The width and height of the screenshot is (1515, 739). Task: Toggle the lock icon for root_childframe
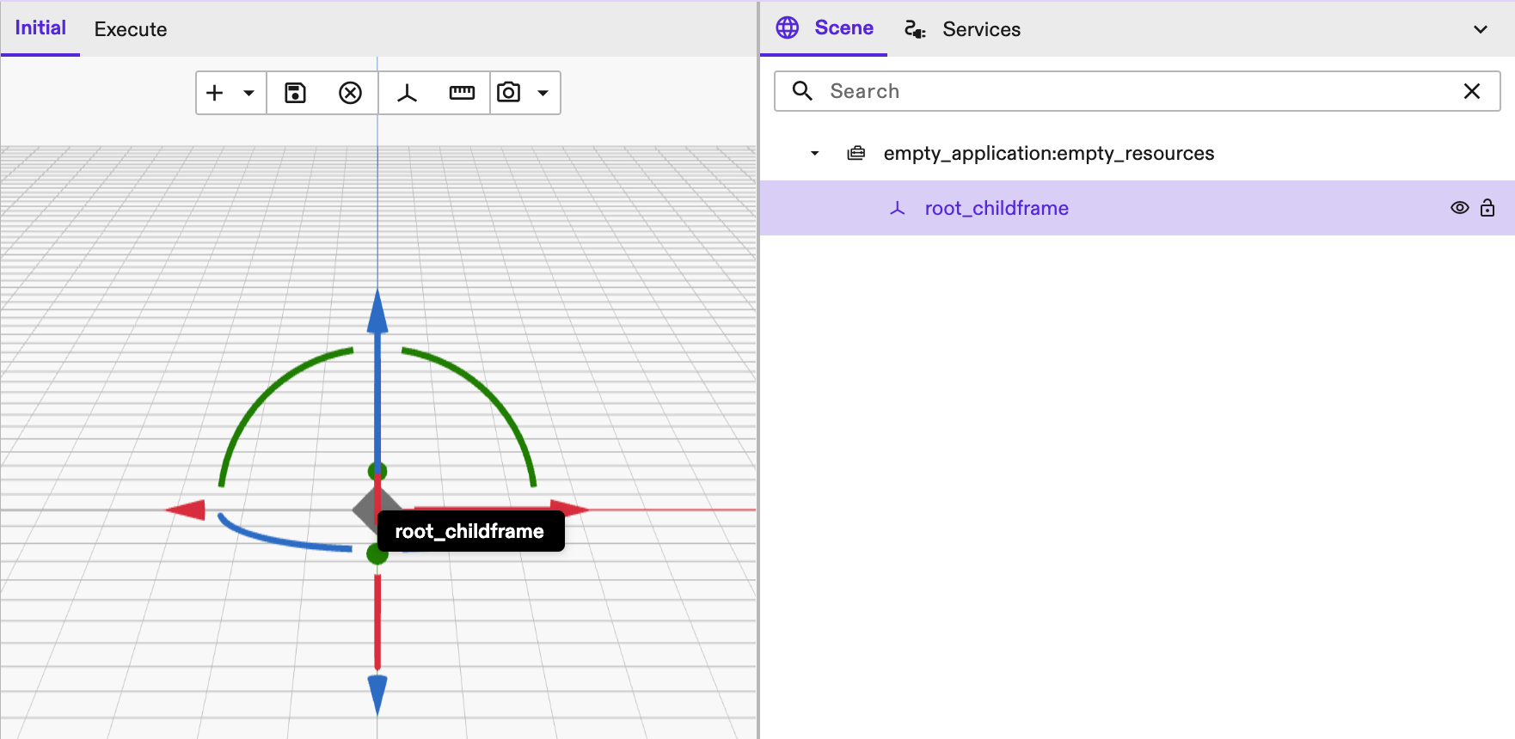tap(1487, 208)
